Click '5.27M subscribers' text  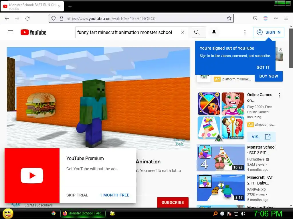pos(39,205)
